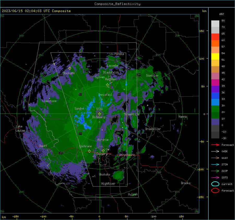This screenshot has width=235, height=220.
Task: Select the magenta 42-39 dBZ swatch
Action: coord(215,83)
